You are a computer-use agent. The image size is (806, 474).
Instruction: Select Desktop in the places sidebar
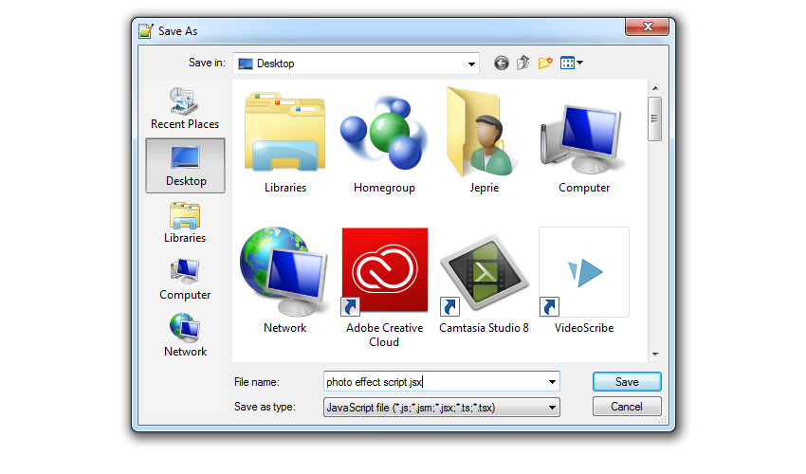pyautogui.click(x=185, y=166)
